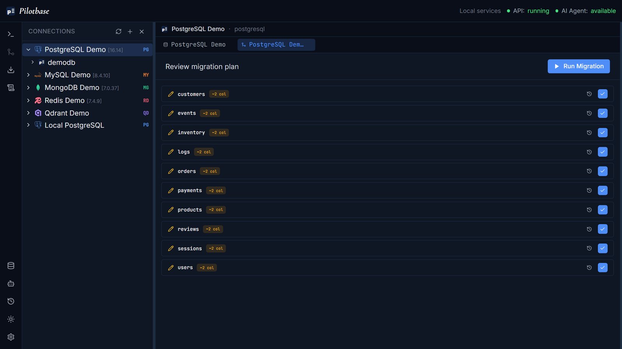This screenshot has width=622, height=349.
Task: Expand the demodb database node
Action: 33,62
